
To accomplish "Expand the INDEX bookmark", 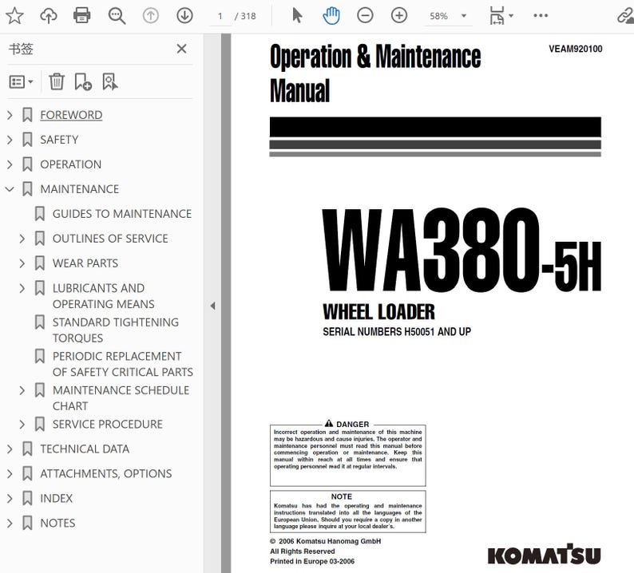I will (10, 499).
